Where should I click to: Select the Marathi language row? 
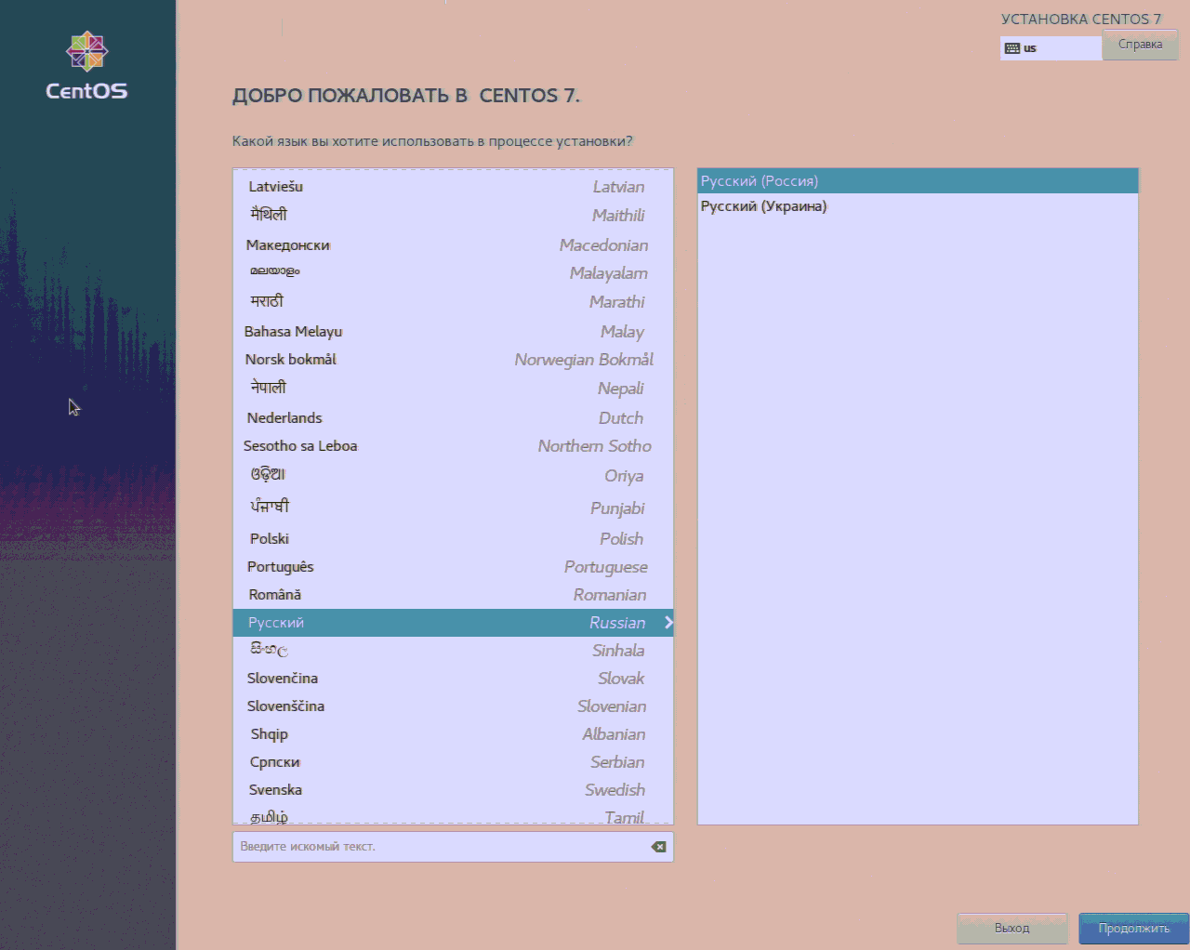[x=453, y=302]
